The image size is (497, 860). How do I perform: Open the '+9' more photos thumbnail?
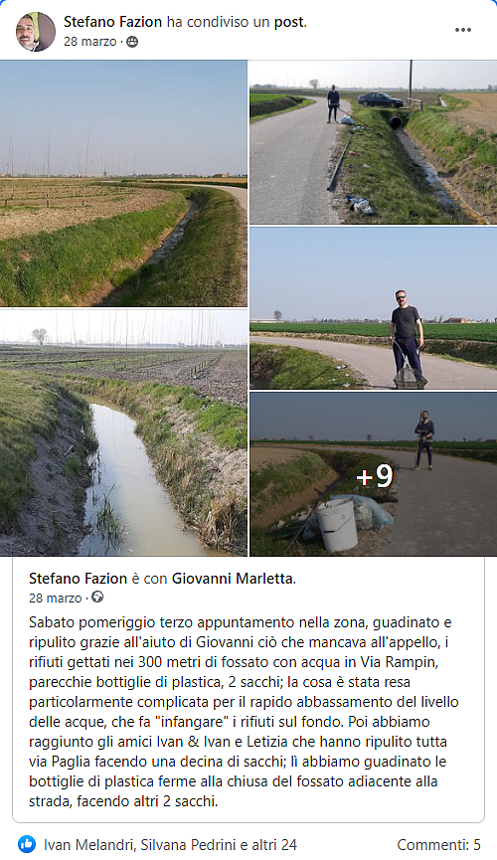(374, 474)
